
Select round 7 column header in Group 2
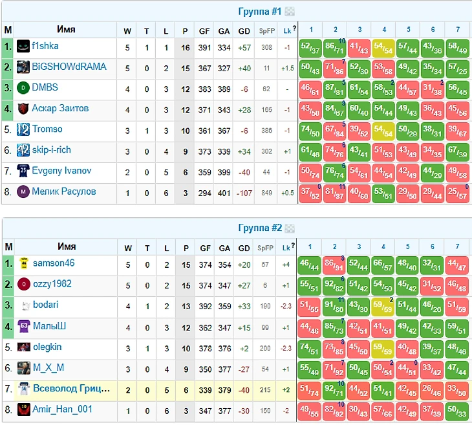[x=457, y=247]
